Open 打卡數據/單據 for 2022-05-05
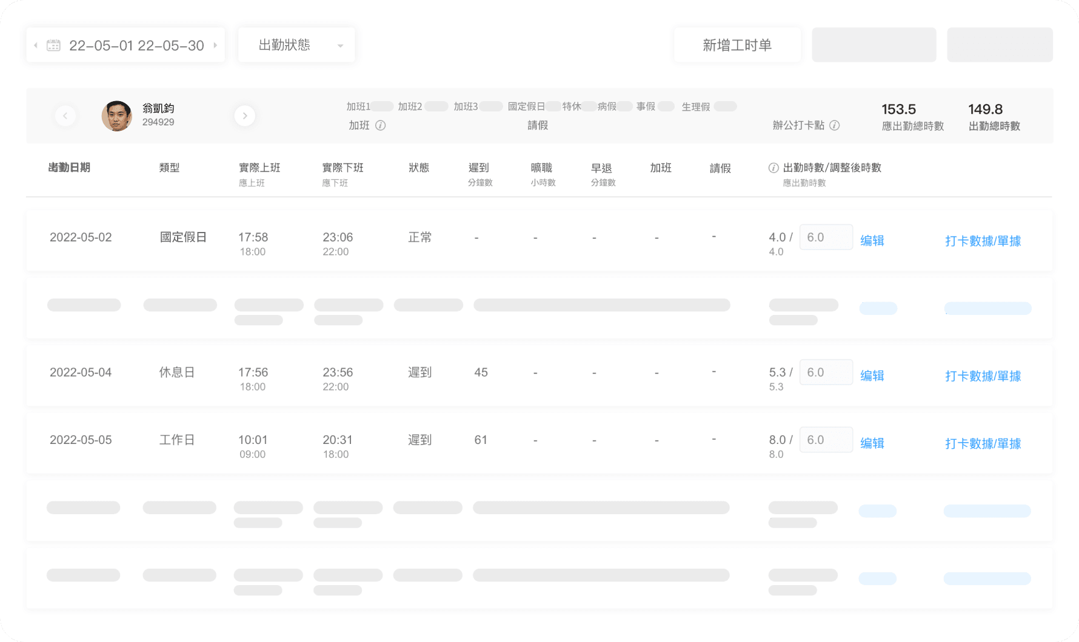Screen dimensions: 1079x642 (x=983, y=444)
